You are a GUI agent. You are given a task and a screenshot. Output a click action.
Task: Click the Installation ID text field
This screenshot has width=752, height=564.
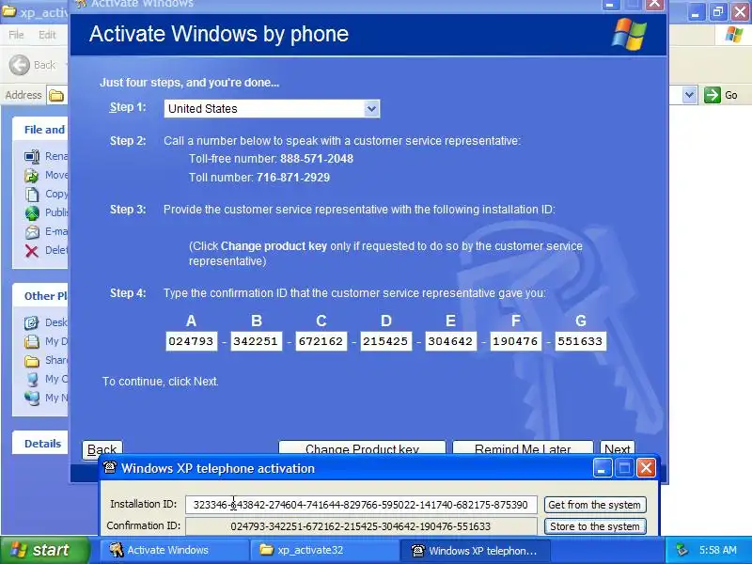pos(361,505)
